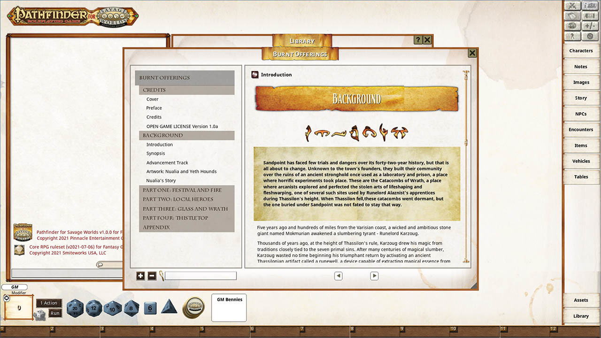Open the plus/minus modifiers icon
Screen dimensions: 601x338
tap(590, 26)
